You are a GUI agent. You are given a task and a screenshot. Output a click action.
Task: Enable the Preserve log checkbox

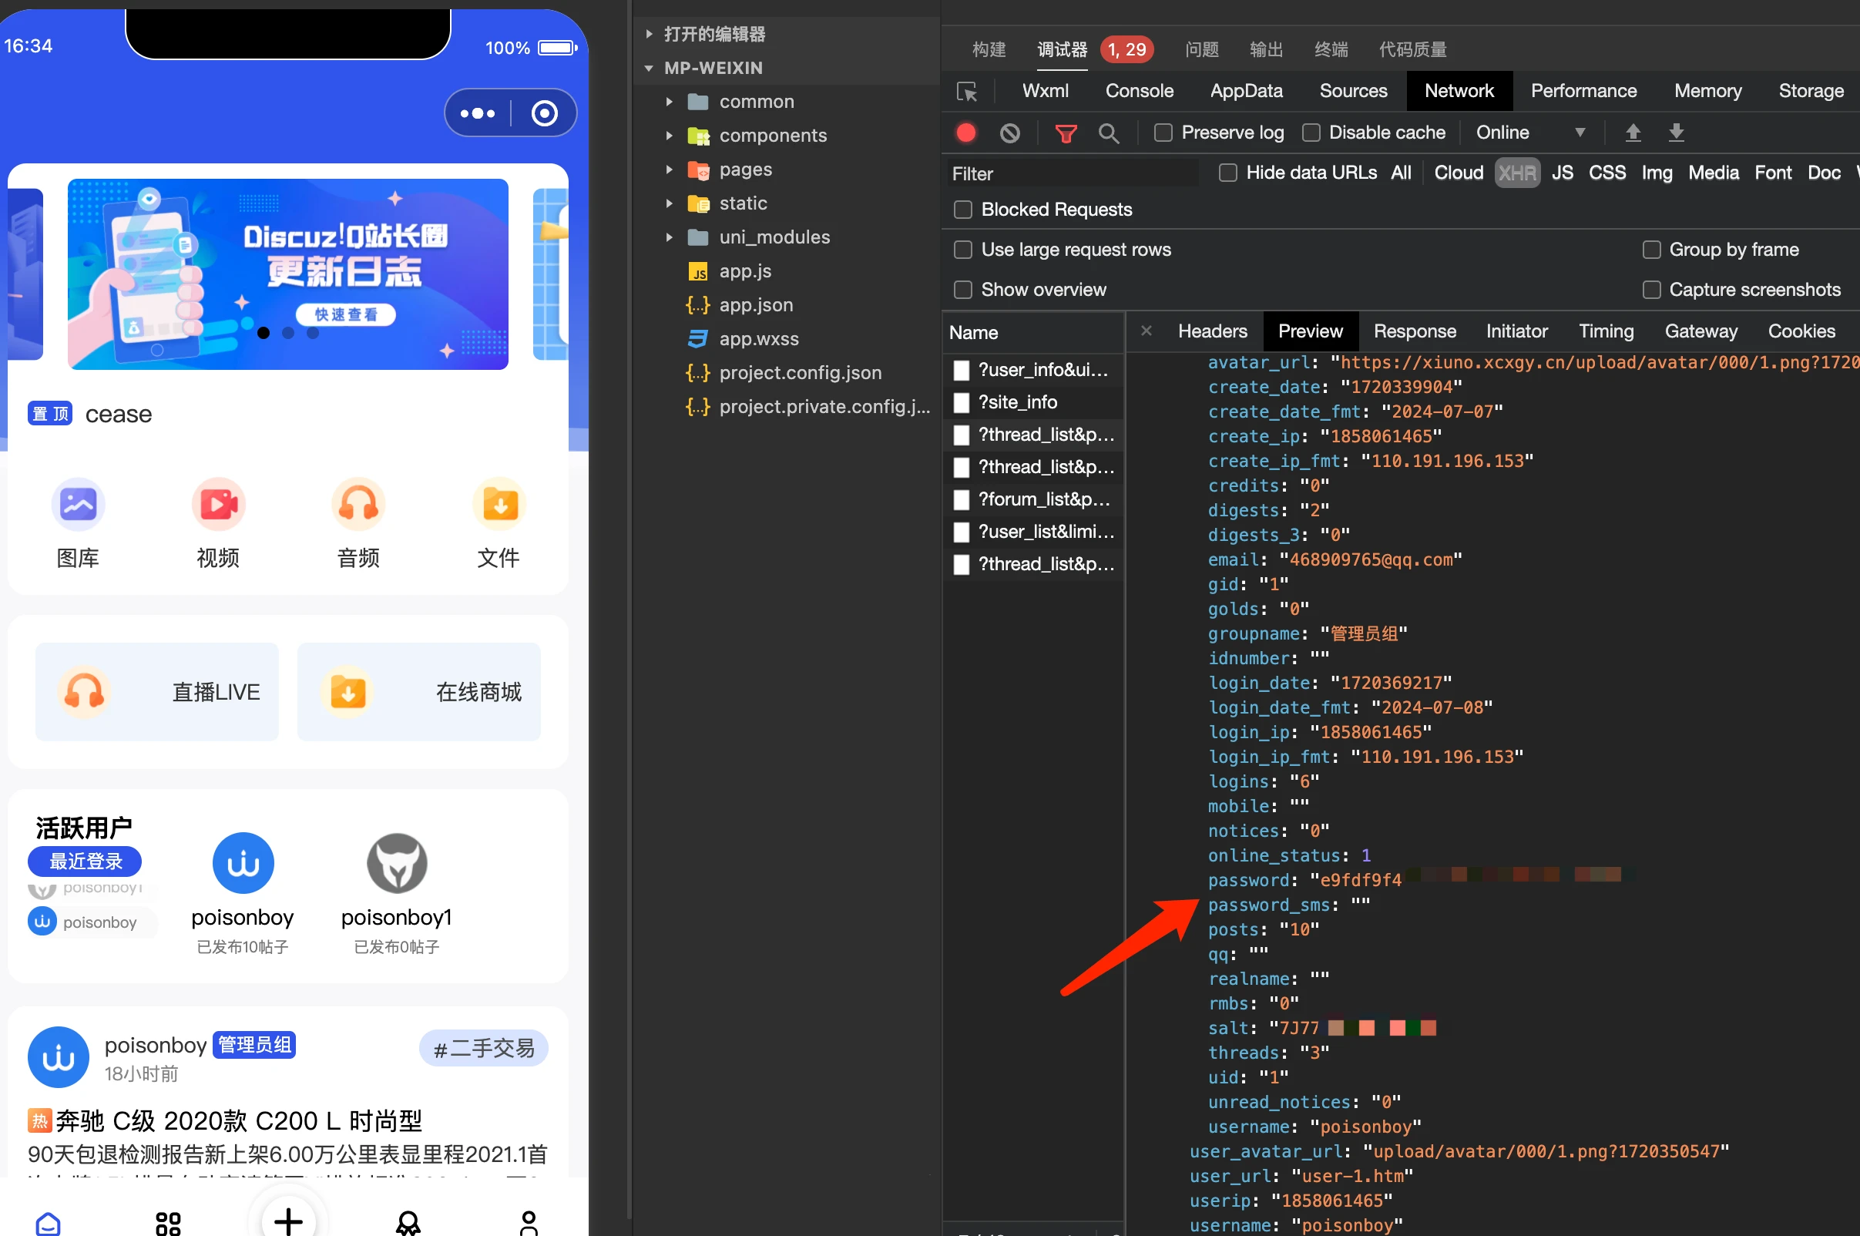[x=1163, y=133]
